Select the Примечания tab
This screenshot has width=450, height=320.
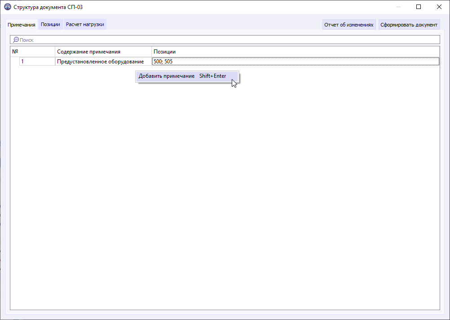point(21,24)
